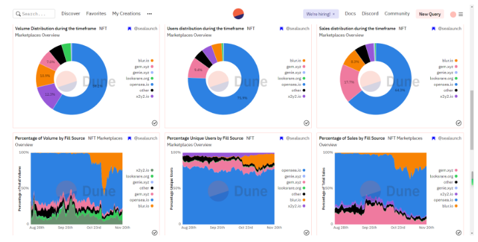Click the orange 8.3% slice in Sales donut
The image size is (478, 242).
(354, 61)
